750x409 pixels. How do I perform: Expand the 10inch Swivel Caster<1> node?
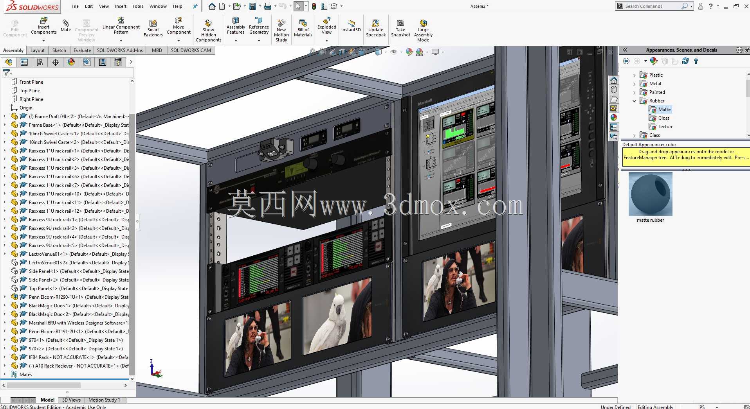[x=5, y=134]
